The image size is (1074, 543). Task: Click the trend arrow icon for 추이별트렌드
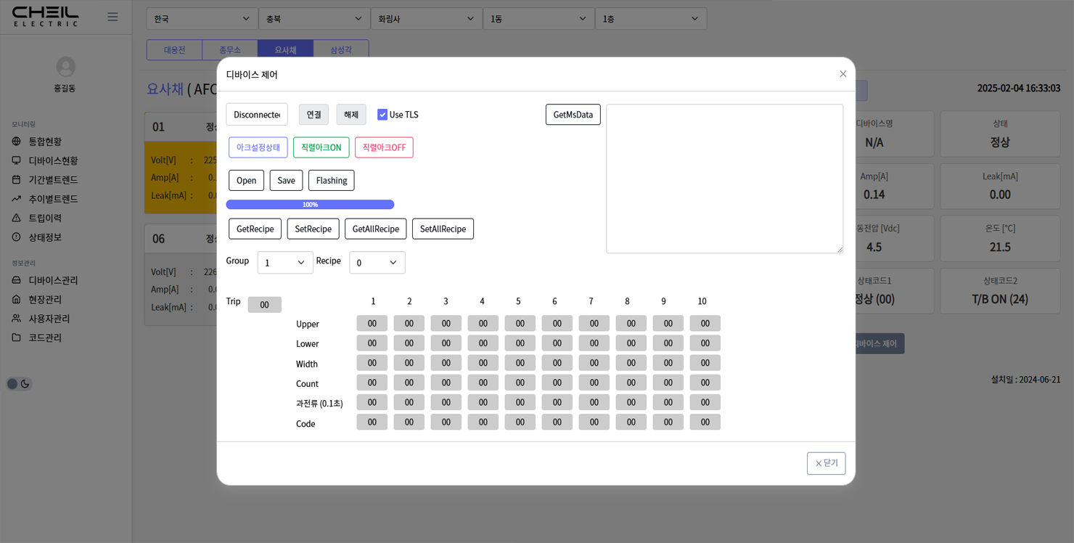(17, 199)
